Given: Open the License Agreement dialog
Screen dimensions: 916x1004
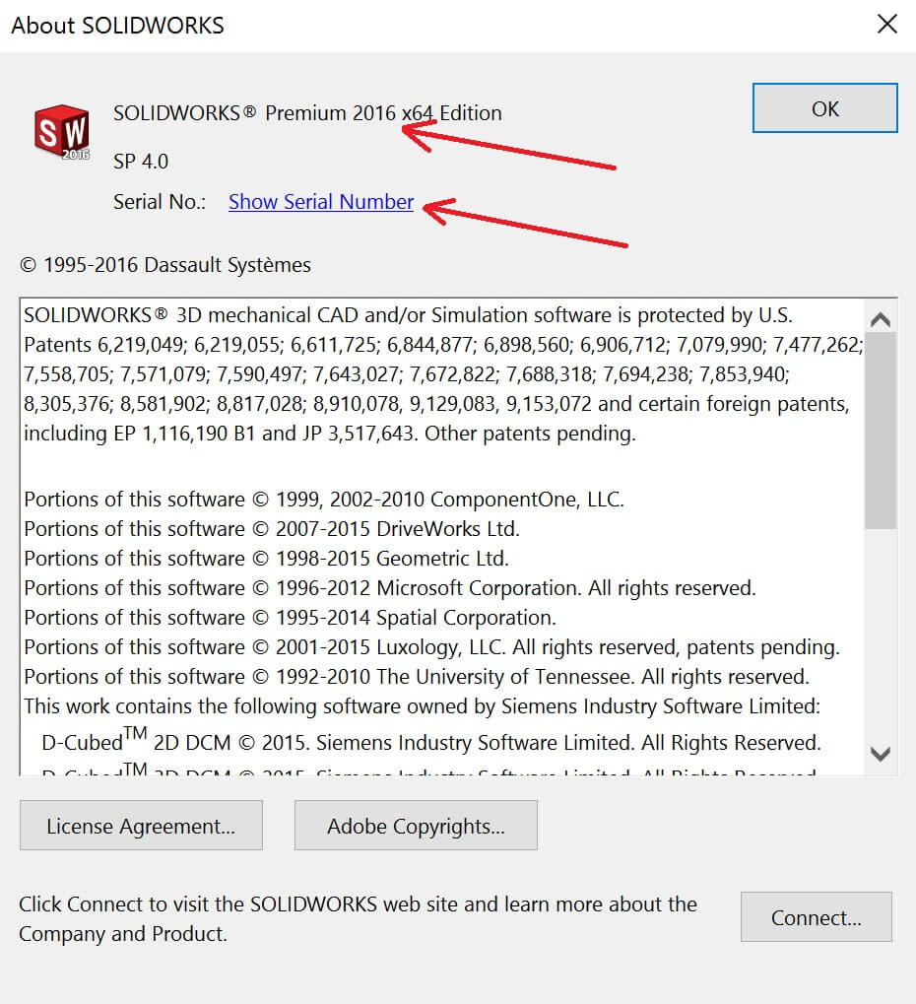Looking at the screenshot, I should 141,826.
